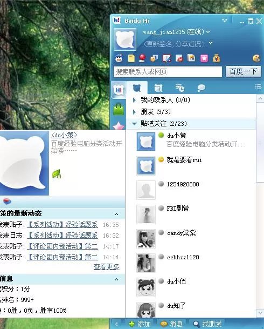Click the avatar of candy棠棠
This screenshot has height=329, width=264.
(x=146, y=239)
